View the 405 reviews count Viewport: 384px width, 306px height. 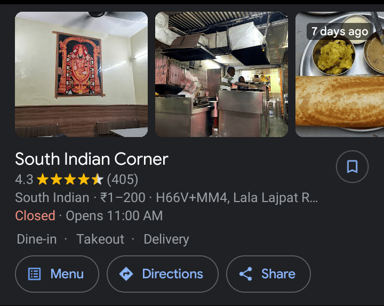click(123, 180)
